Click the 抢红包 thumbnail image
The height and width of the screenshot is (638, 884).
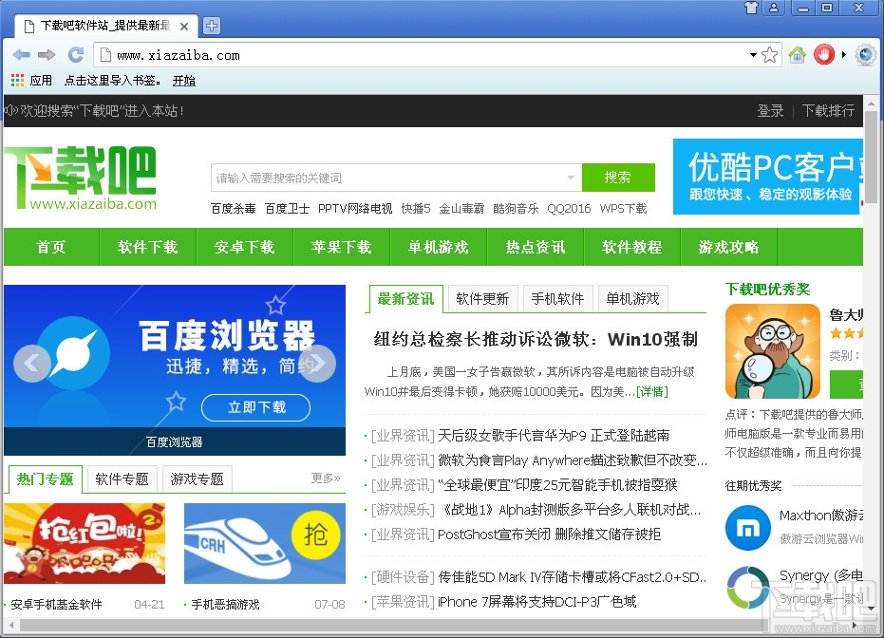coord(85,543)
